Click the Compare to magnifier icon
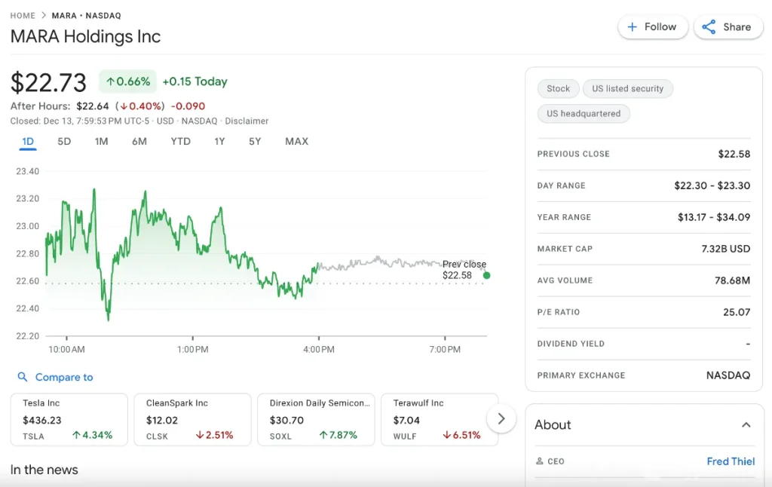772x487 pixels. coord(22,377)
